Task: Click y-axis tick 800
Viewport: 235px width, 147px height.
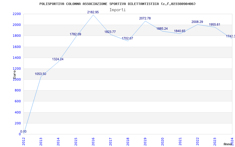Action: tap(18, 91)
